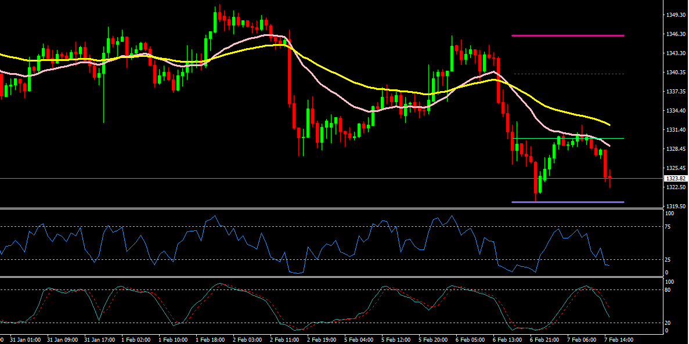The width and height of the screenshot is (689, 344).
Task: Click the 1337.35 price scale label
Action: tap(675, 91)
